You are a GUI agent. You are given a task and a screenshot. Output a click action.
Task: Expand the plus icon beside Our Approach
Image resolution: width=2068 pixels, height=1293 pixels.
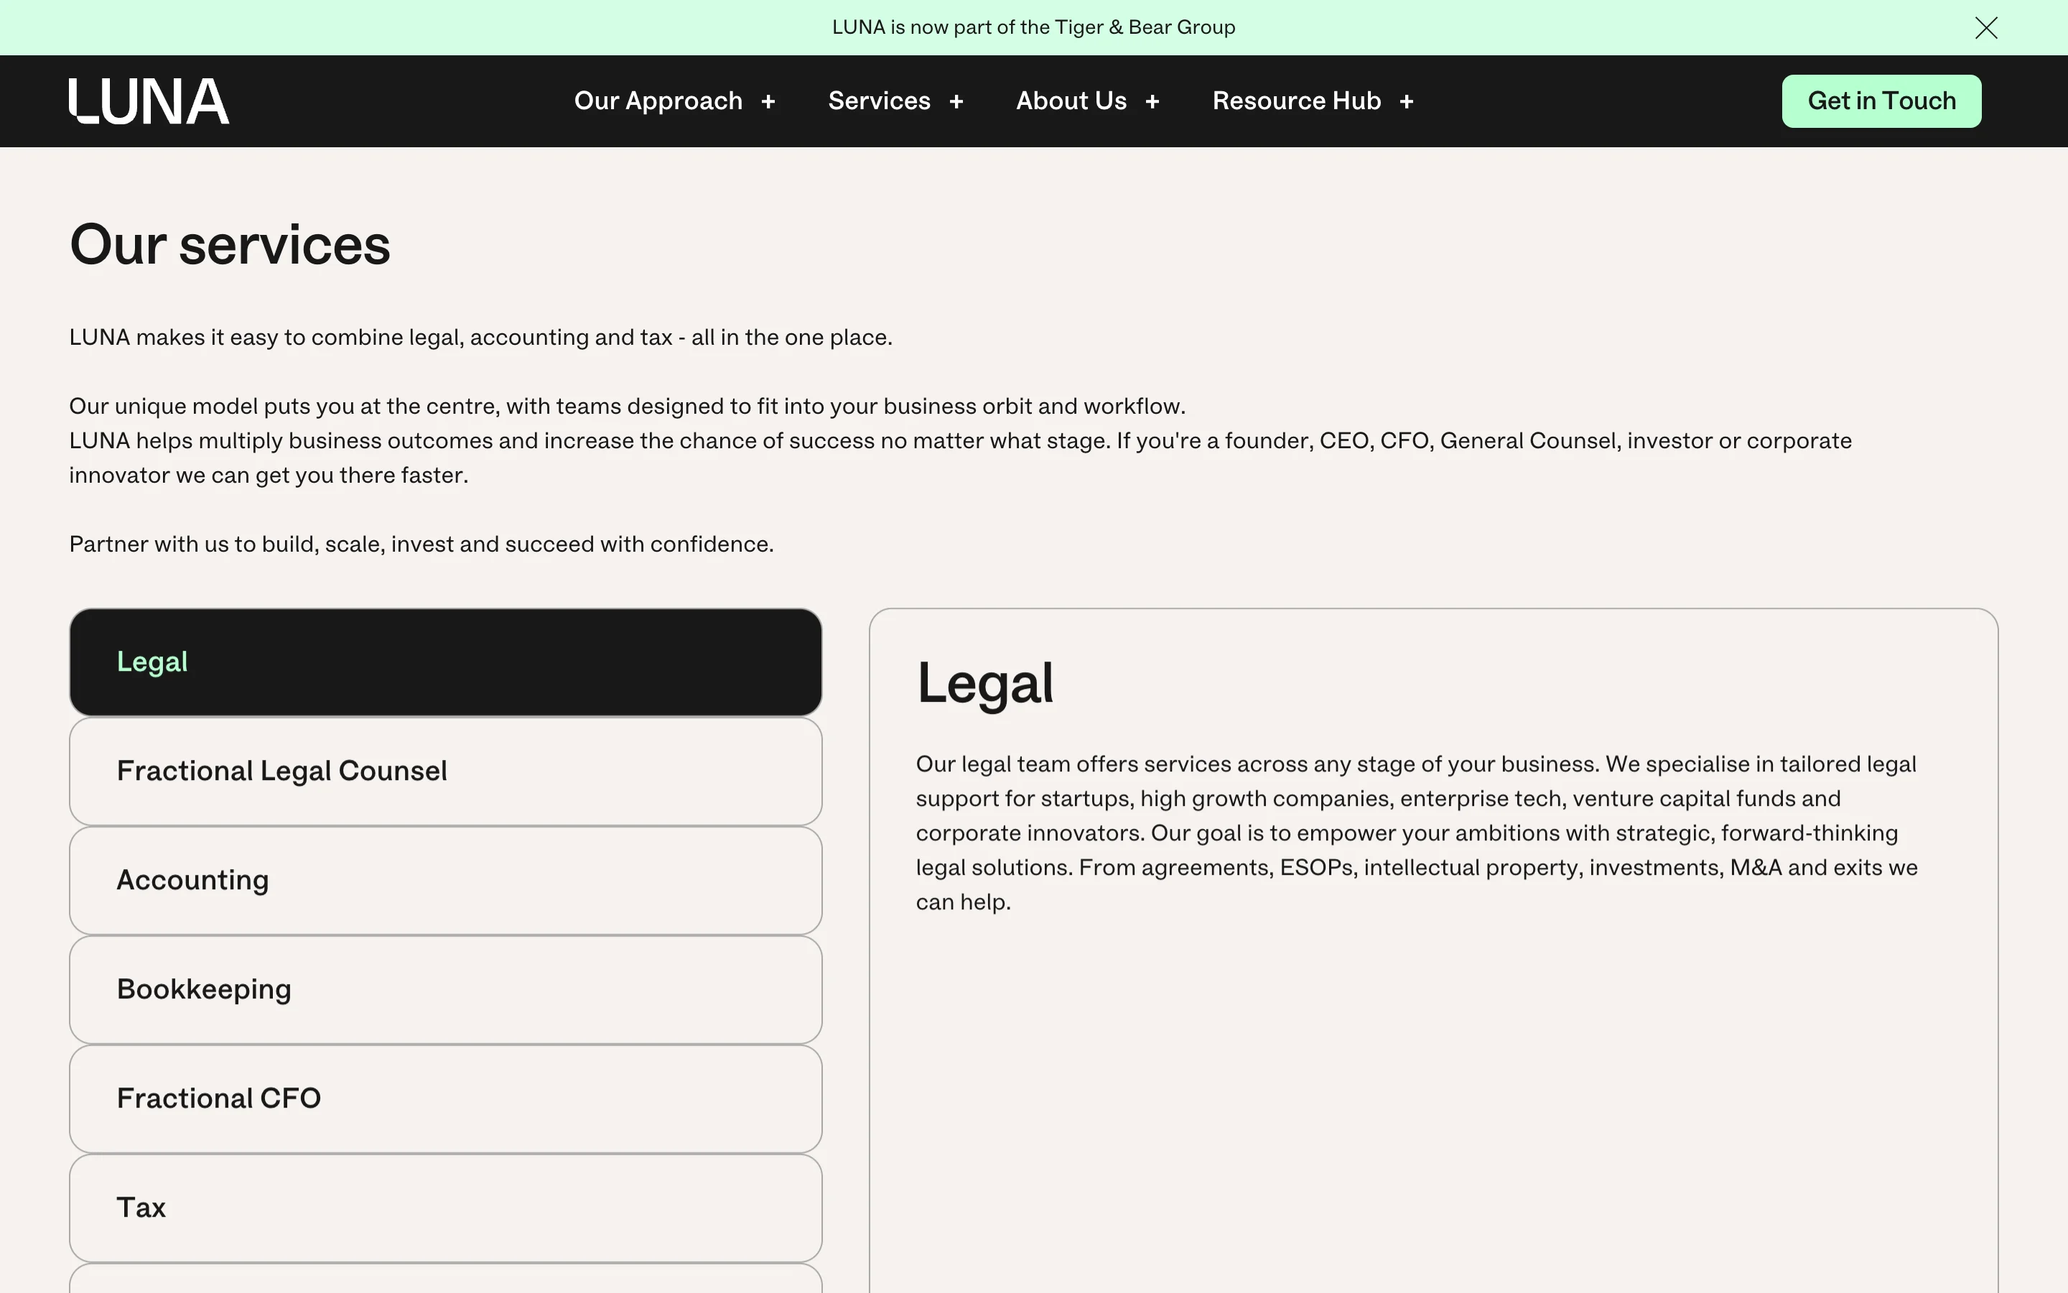coord(768,102)
